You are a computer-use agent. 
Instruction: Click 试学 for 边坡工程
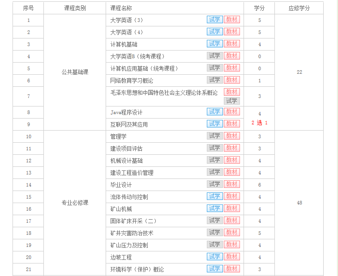(214, 257)
